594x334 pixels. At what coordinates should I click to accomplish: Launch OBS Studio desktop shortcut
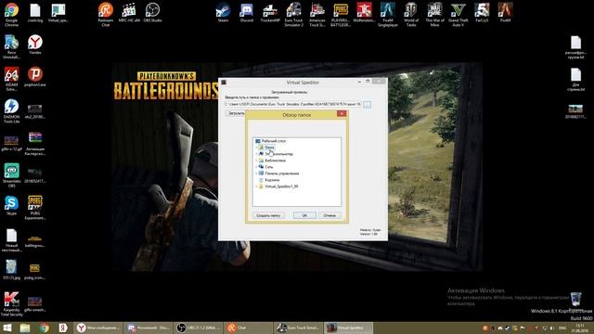point(152,13)
